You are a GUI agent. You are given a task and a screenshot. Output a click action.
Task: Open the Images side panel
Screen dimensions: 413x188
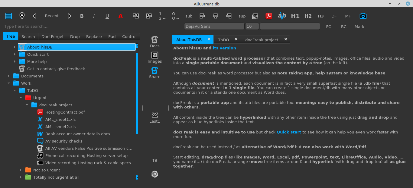[155, 57]
